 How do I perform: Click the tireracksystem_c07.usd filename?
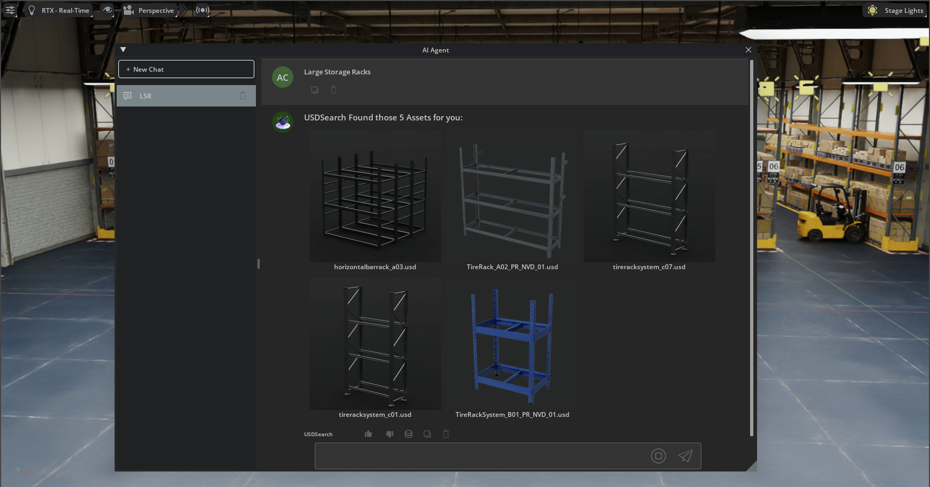click(649, 267)
